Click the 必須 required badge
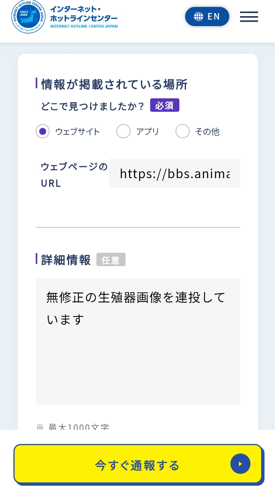Viewport: 275px width, 497px height. click(164, 106)
